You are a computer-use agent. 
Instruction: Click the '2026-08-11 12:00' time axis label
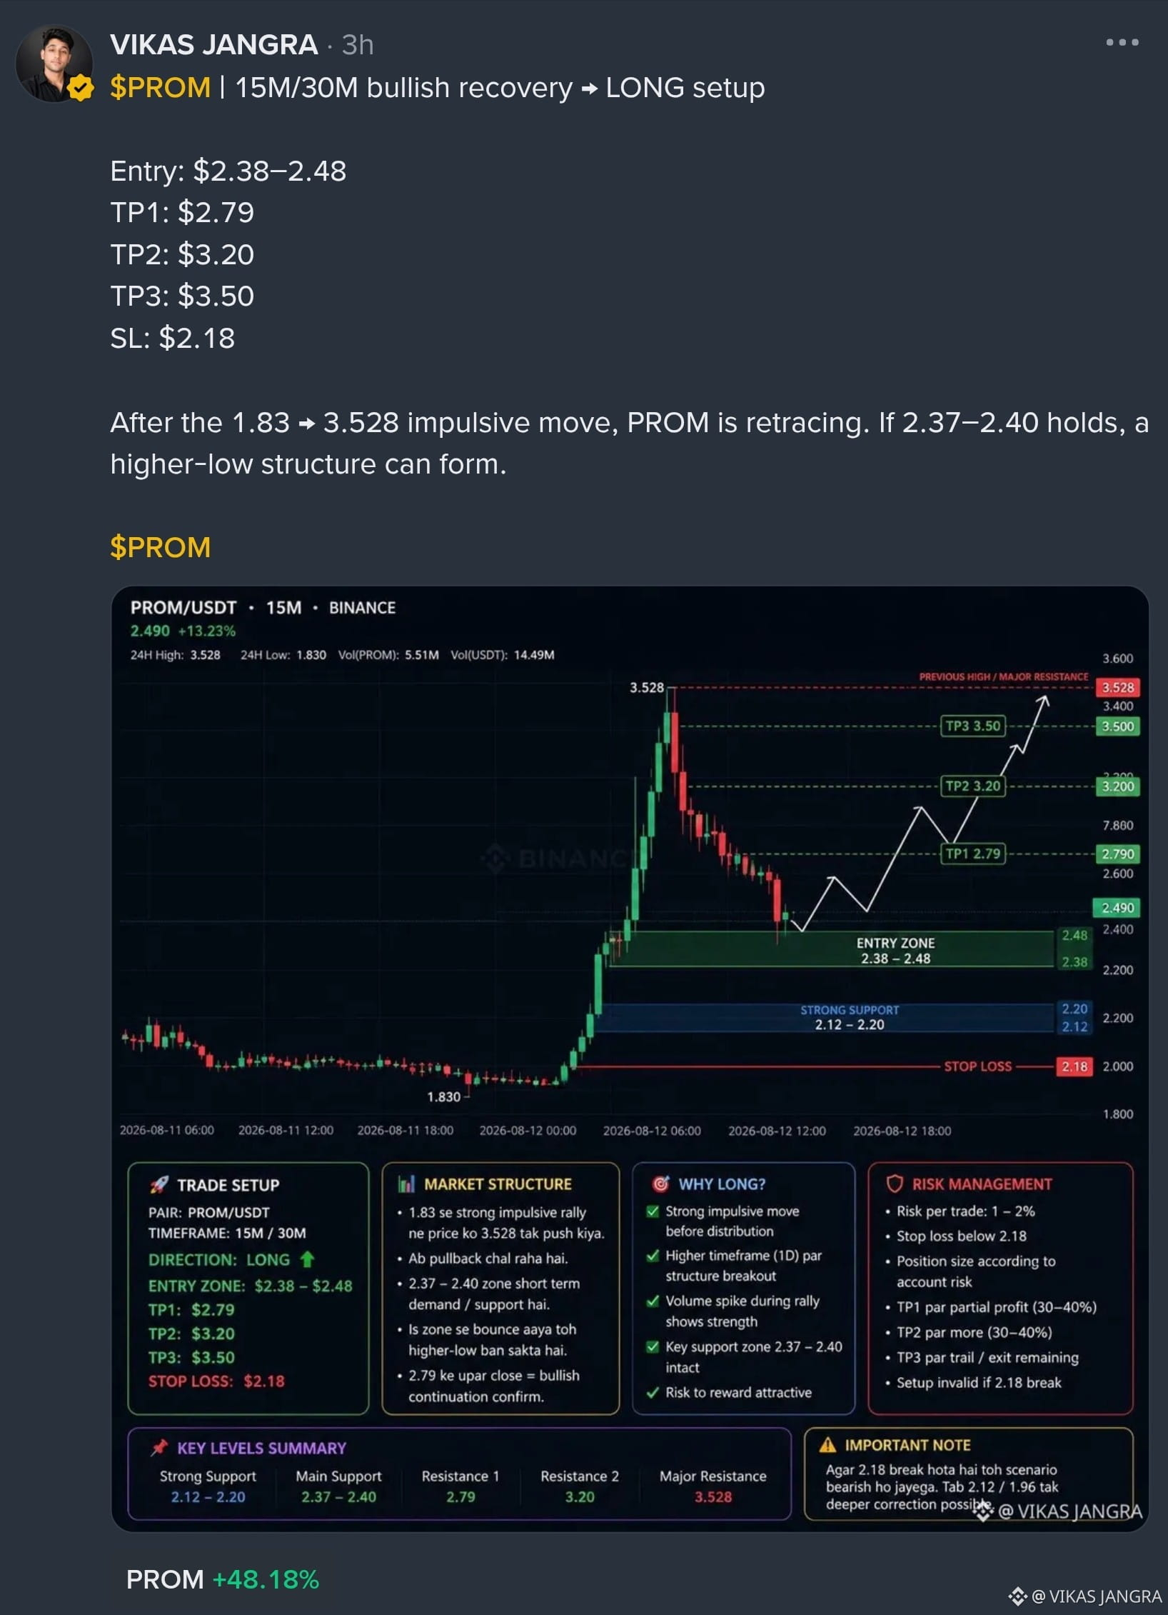pyautogui.click(x=286, y=1131)
